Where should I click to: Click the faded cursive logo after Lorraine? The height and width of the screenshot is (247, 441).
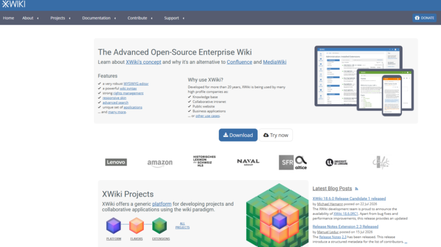[381, 162]
